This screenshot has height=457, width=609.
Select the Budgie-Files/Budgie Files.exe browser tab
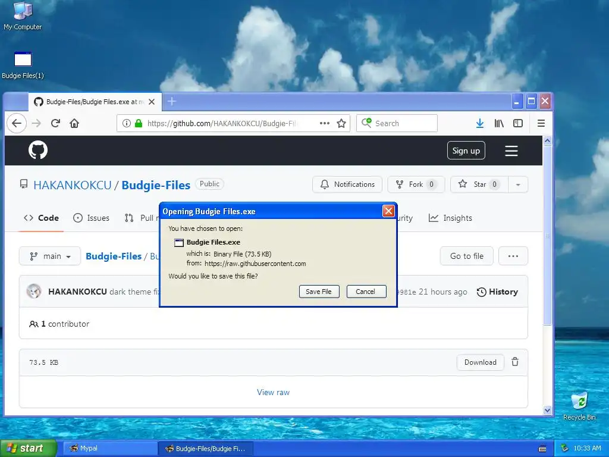pos(95,102)
